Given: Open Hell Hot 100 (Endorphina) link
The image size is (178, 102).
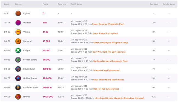Looking at the screenshot, I should pyautogui.click(x=106, y=89).
